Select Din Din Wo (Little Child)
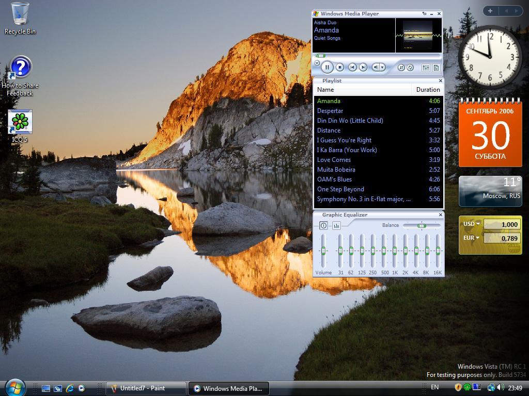Image resolution: width=529 pixels, height=396 pixels. click(378, 121)
